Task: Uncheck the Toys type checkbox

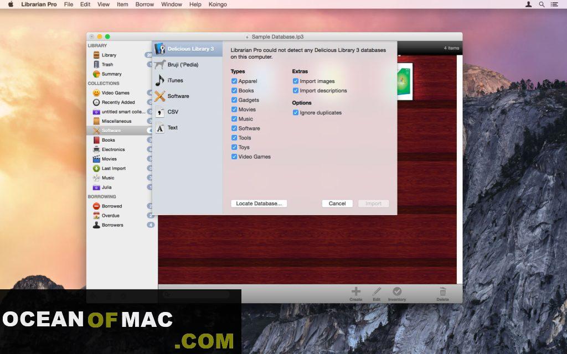Action: pos(234,147)
